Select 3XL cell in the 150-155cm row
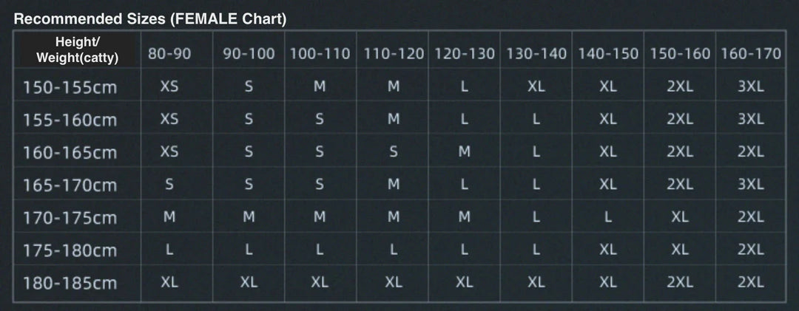 pyautogui.click(x=750, y=86)
